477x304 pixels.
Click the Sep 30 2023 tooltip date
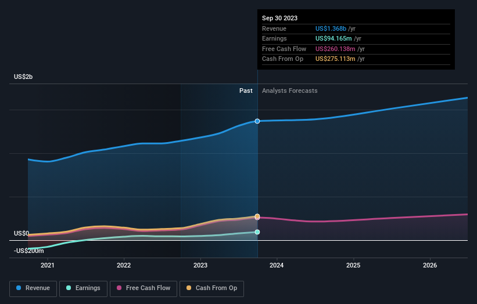(x=280, y=18)
